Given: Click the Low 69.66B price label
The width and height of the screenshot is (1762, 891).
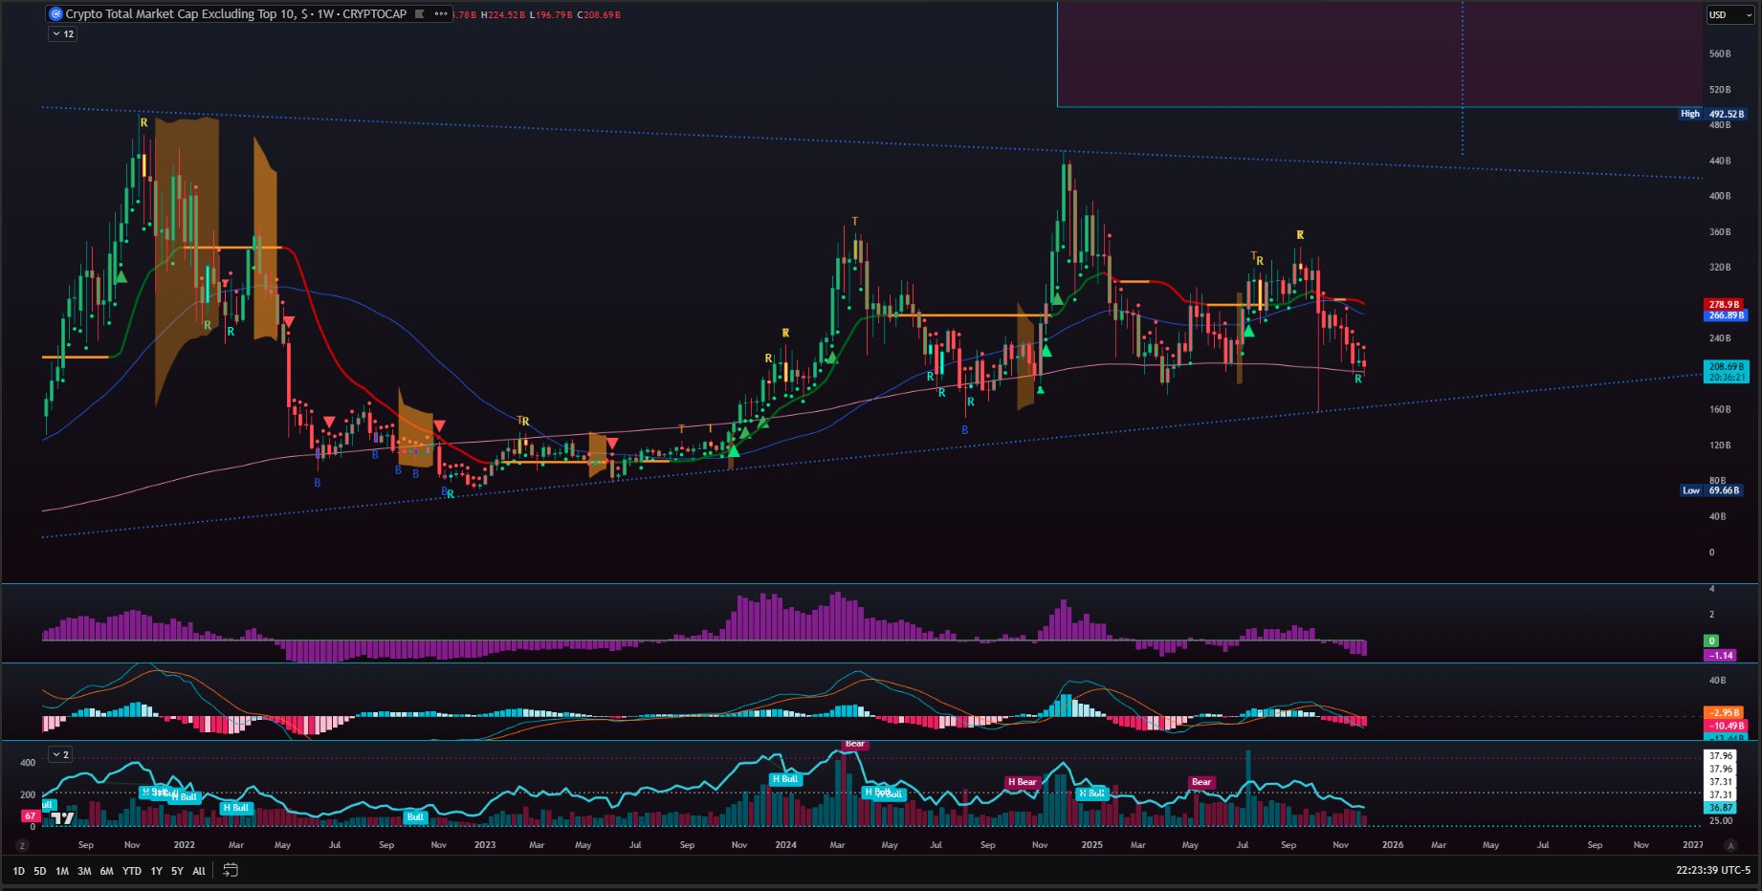Looking at the screenshot, I should 1712,490.
